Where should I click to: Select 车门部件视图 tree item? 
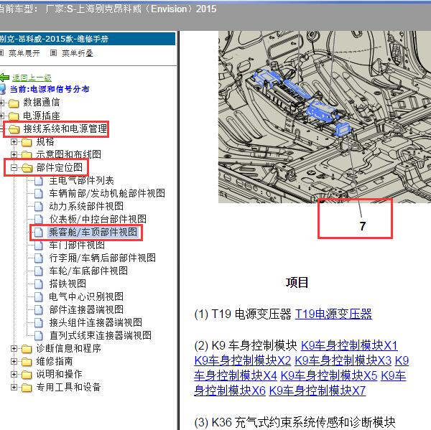click(x=77, y=245)
